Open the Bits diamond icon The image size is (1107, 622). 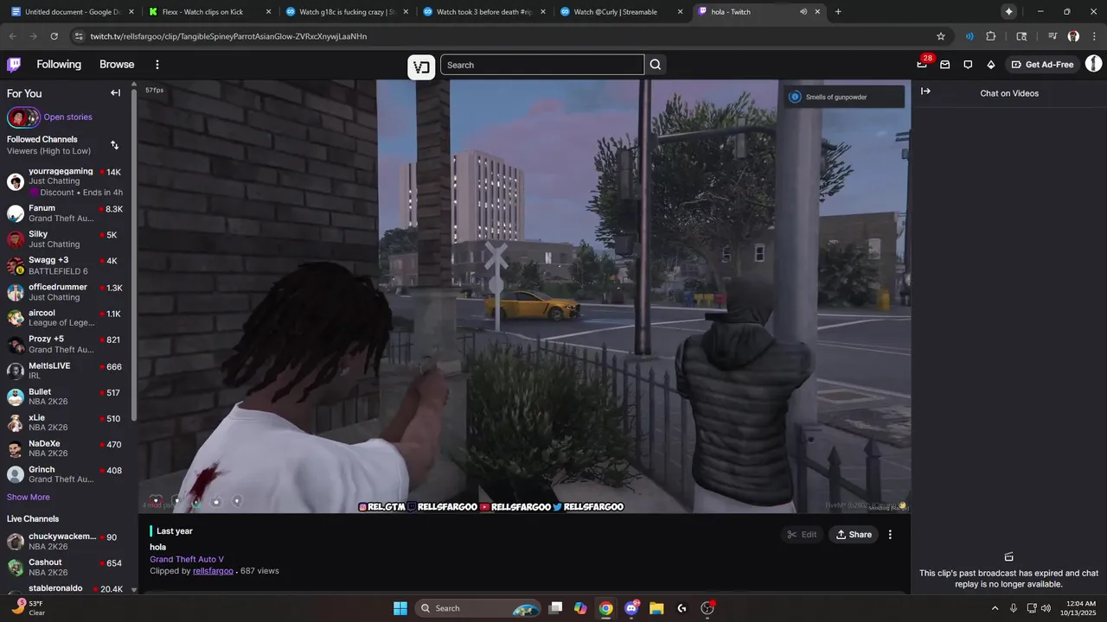point(991,65)
